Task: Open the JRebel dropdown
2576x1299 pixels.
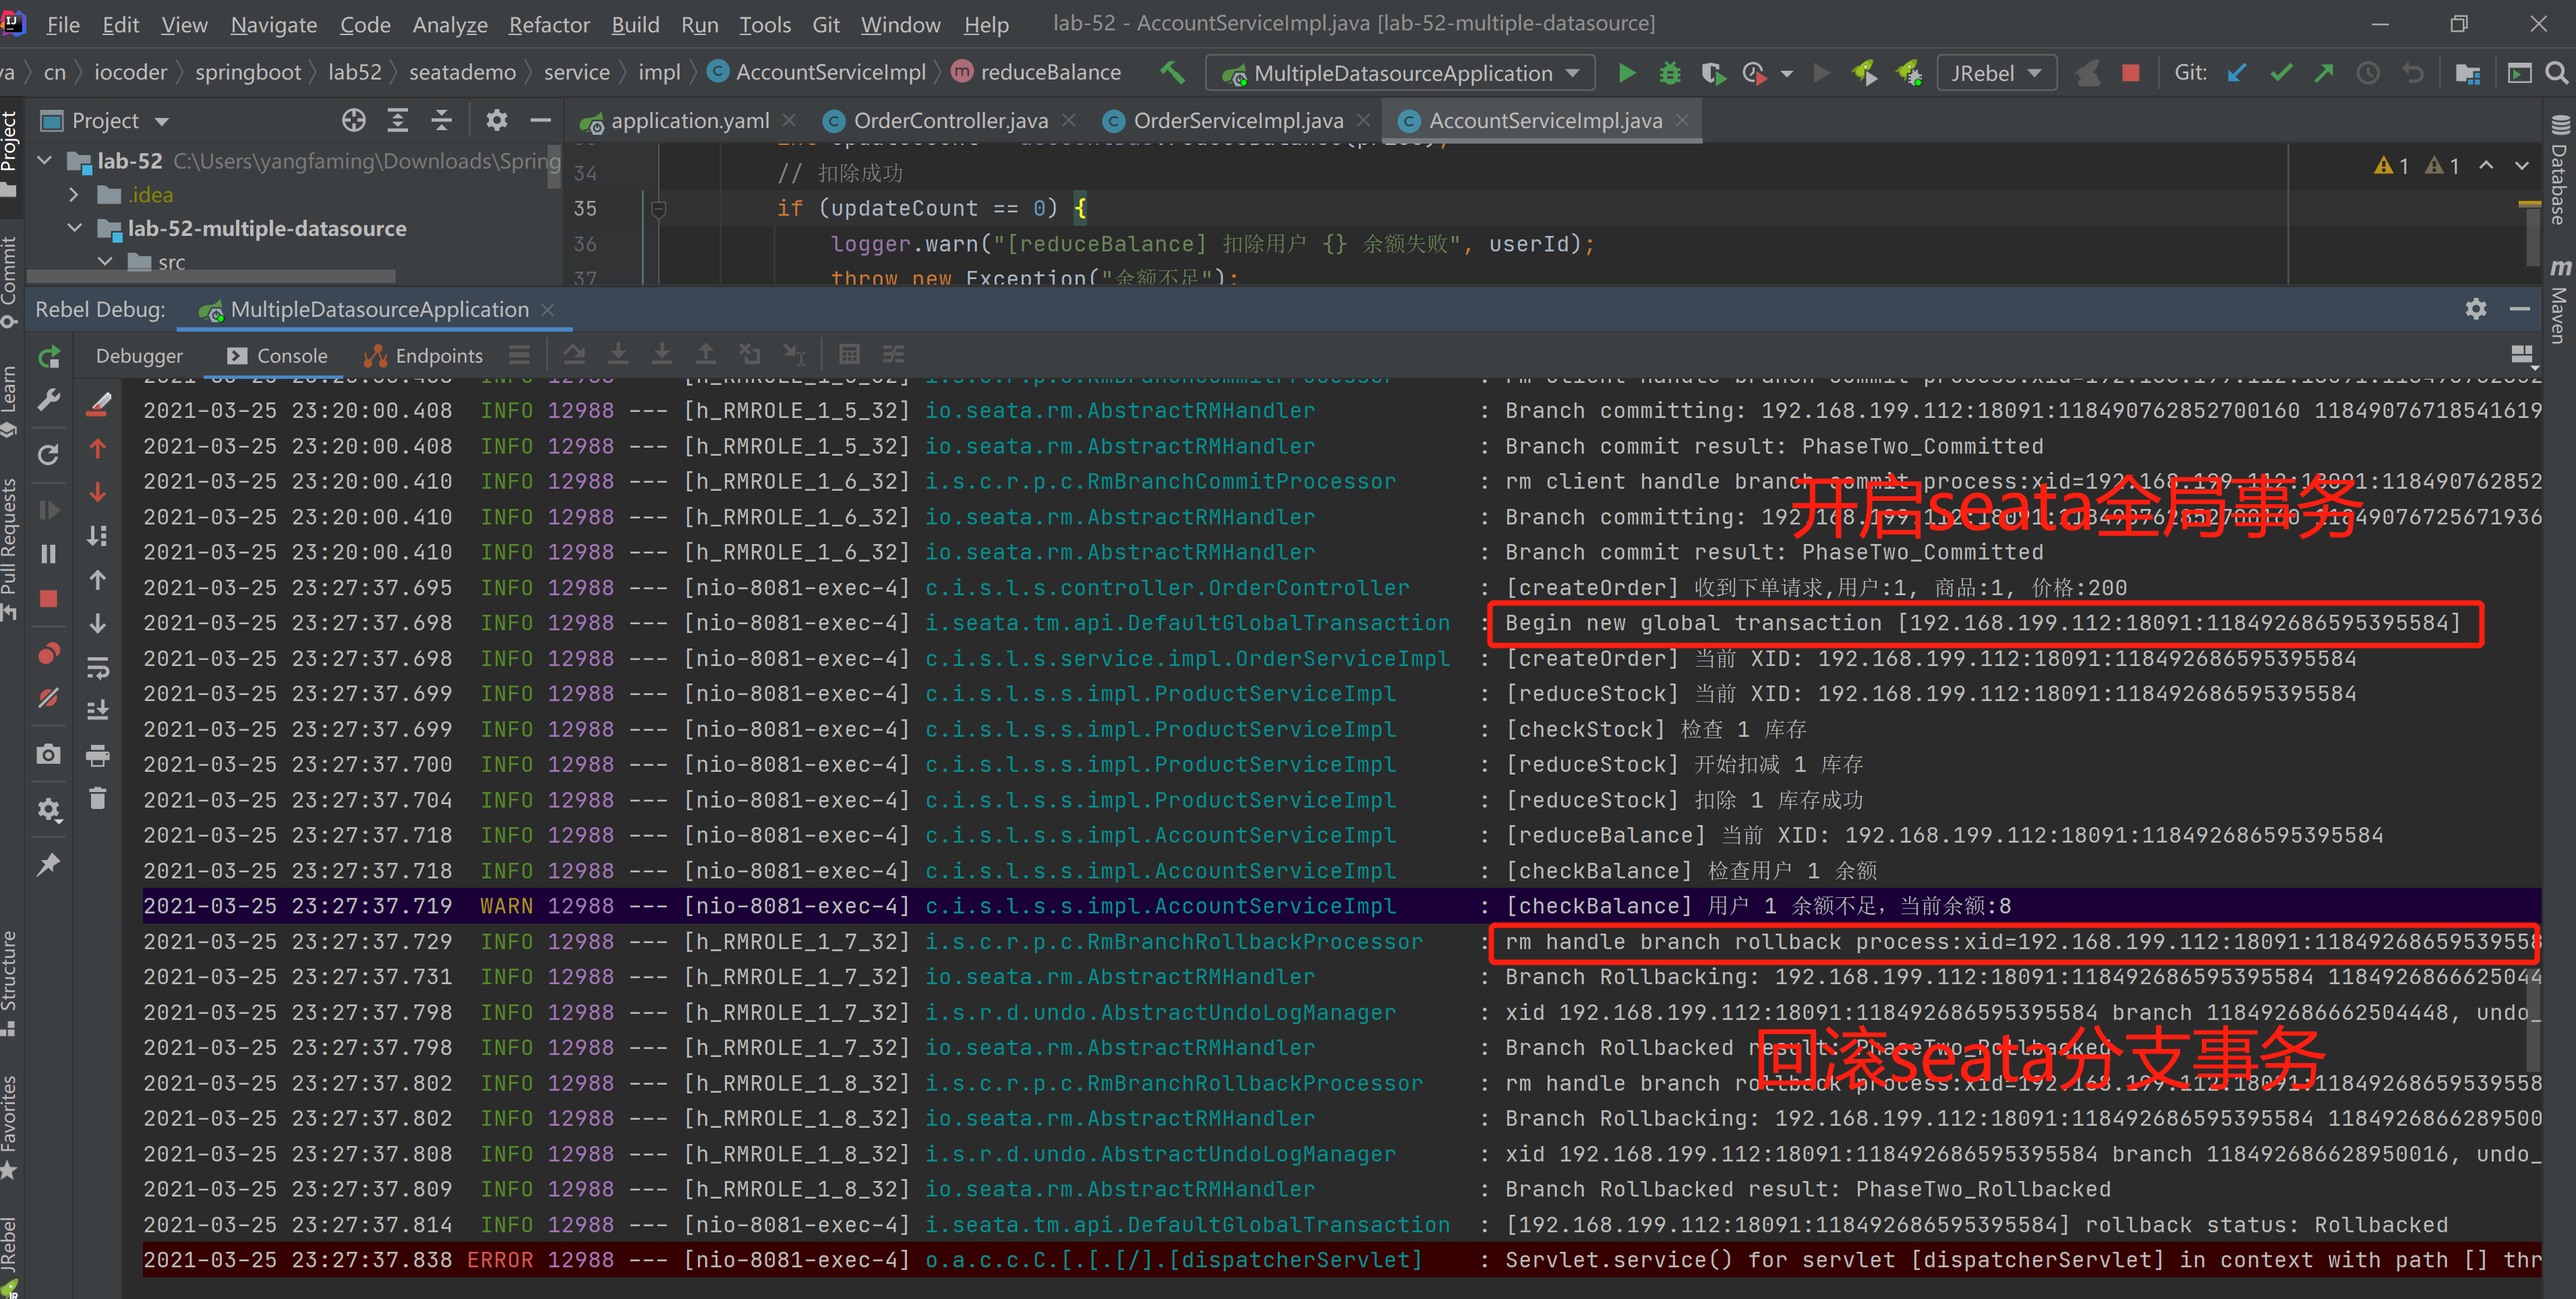Action: (x=1996, y=73)
